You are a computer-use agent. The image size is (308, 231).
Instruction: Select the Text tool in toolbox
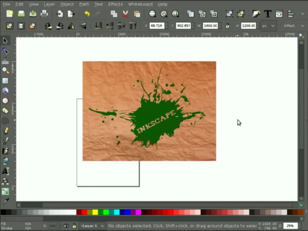click(5, 171)
